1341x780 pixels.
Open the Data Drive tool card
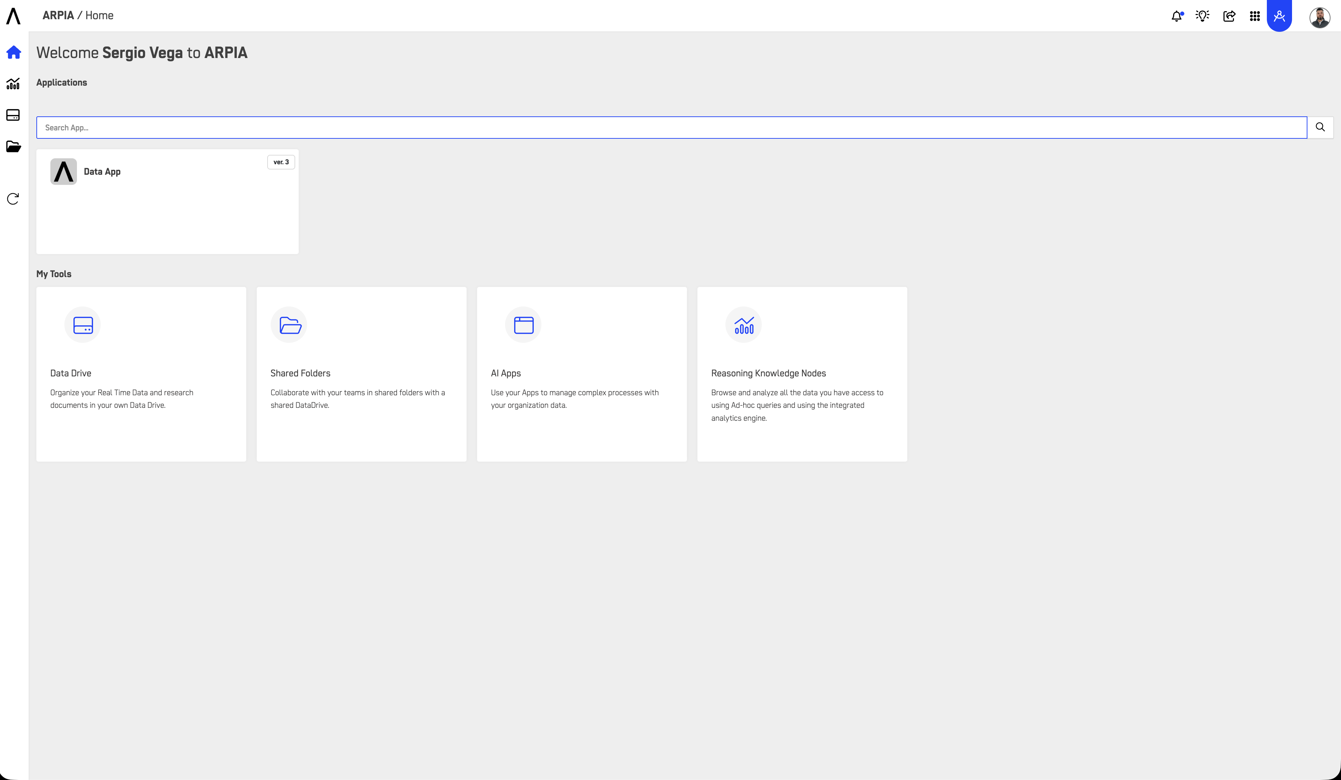coord(141,374)
